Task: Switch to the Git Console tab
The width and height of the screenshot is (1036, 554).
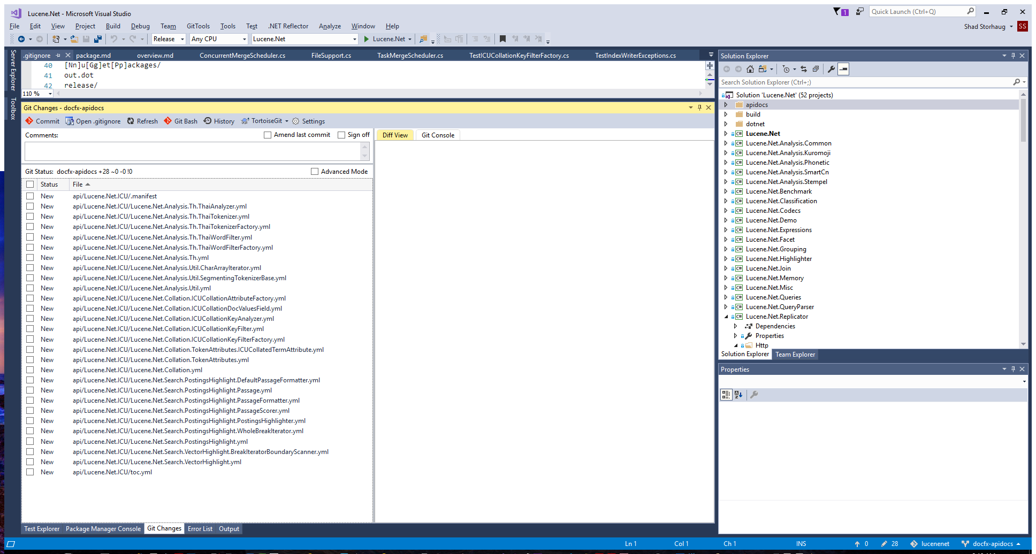Action: (438, 135)
